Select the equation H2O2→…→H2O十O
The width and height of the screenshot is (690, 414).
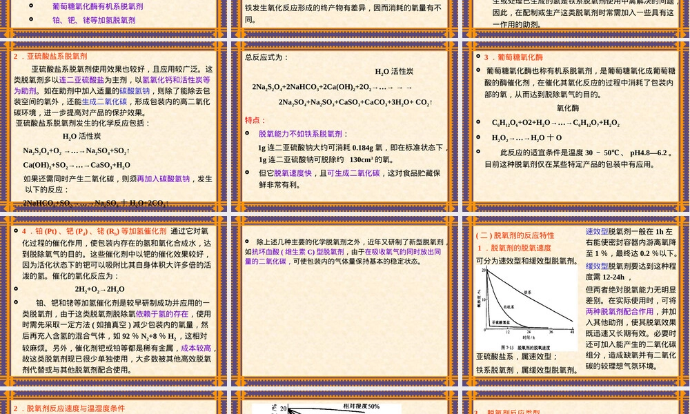point(526,138)
